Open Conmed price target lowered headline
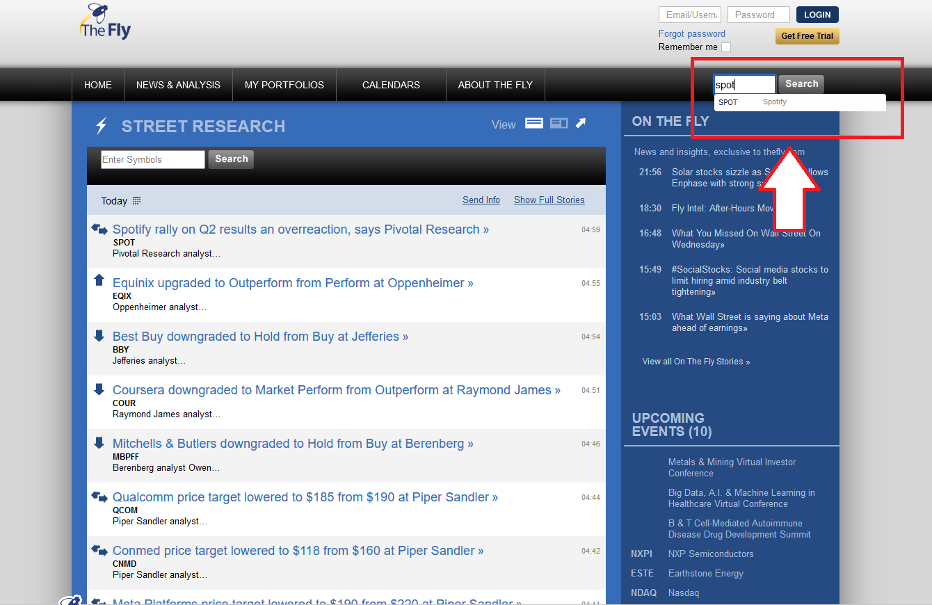 coord(298,551)
